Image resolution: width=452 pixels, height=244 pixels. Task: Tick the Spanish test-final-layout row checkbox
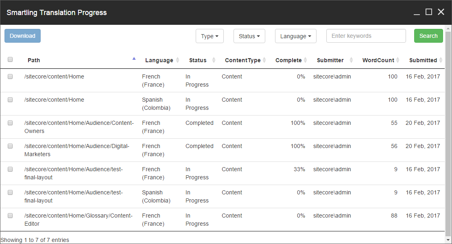[10, 192]
